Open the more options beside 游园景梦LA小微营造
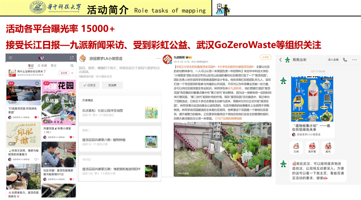The height and width of the screenshot is (200, 361). [158, 59]
